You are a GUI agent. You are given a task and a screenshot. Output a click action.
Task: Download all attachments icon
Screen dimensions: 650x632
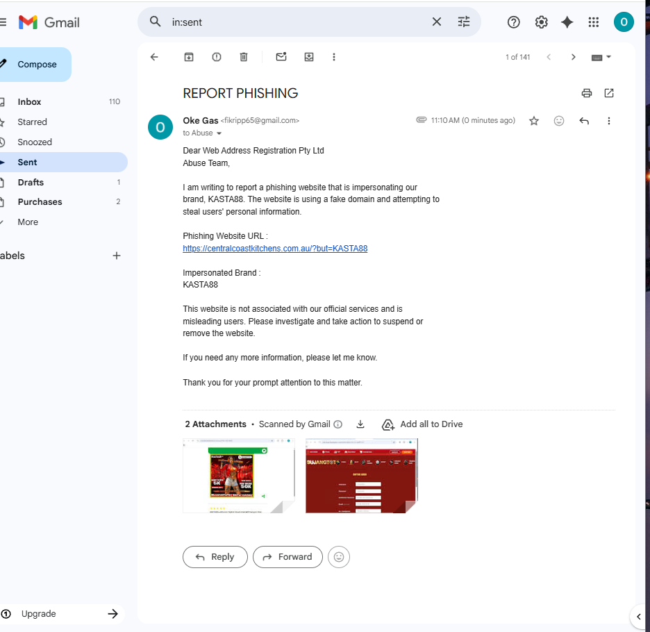coord(360,424)
